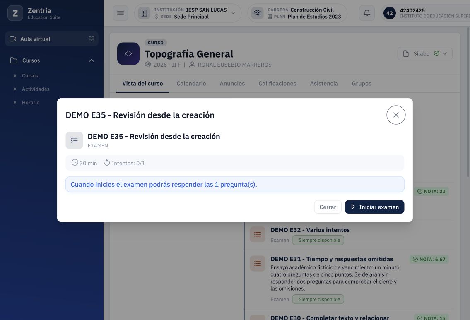
Task: Click the DEMO E31 list icon
Action: coord(258,263)
